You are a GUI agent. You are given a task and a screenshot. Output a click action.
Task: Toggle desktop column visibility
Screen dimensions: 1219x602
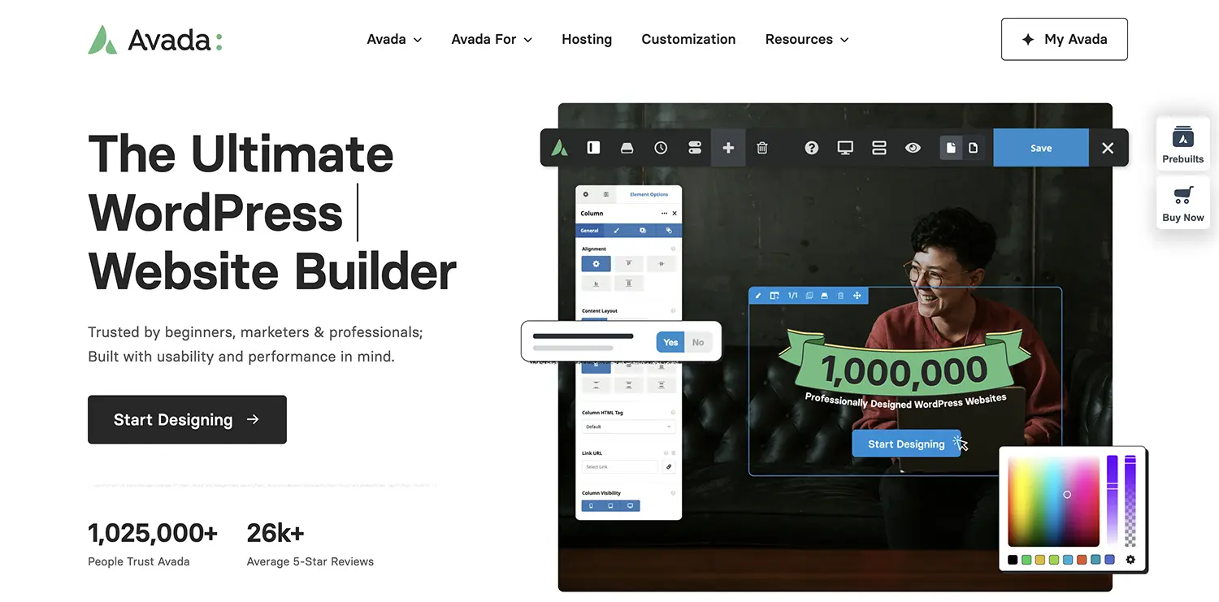tap(630, 505)
